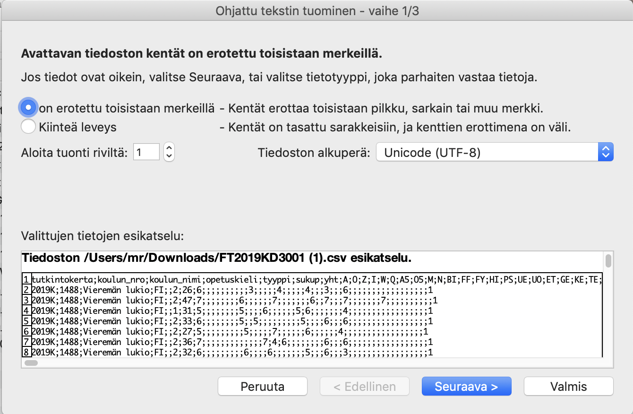Go to next step with "Seuraava >"

(x=466, y=387)
